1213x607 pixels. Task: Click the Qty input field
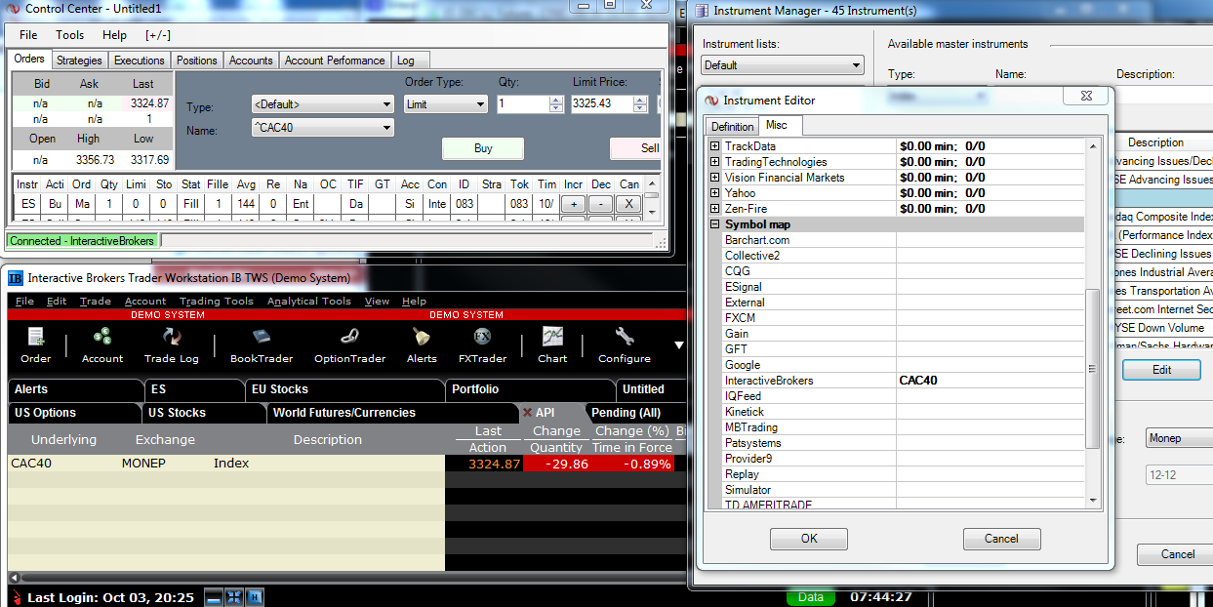[x=523, y=104]
